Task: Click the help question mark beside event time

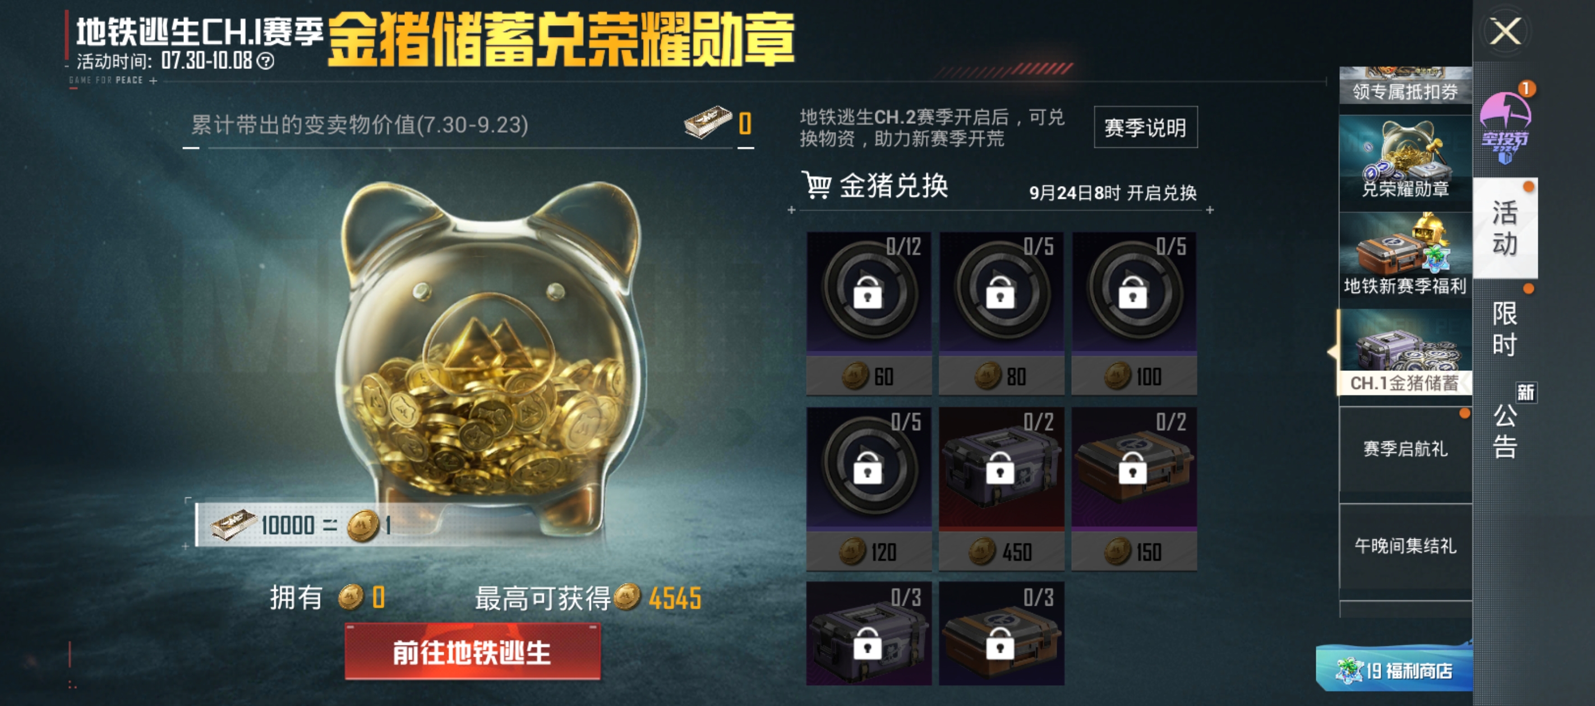Action: click(266, 61)
